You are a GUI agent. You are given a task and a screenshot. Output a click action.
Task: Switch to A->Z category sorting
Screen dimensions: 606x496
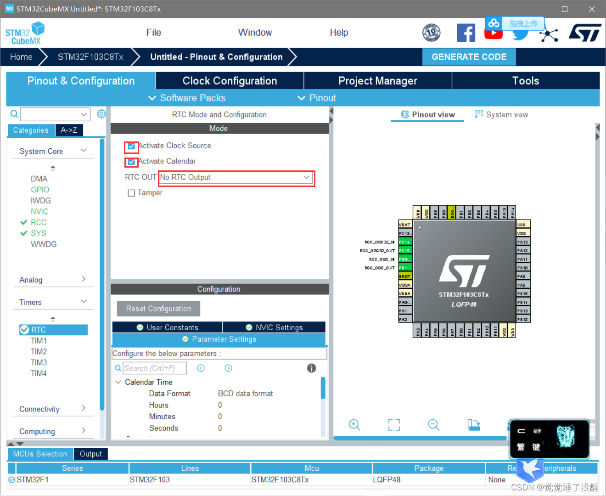pos(69,130)
